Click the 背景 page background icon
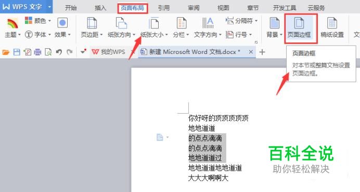Image resolution: width=360 pixels, height=192 pixels. point(274,23)
